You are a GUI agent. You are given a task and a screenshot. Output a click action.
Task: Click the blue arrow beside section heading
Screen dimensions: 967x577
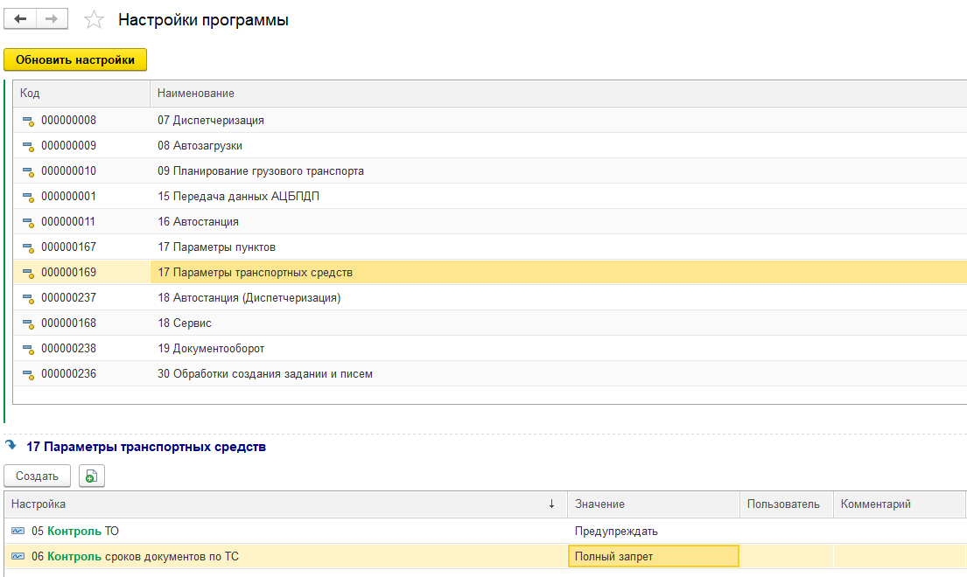click(x=11, y=446)
